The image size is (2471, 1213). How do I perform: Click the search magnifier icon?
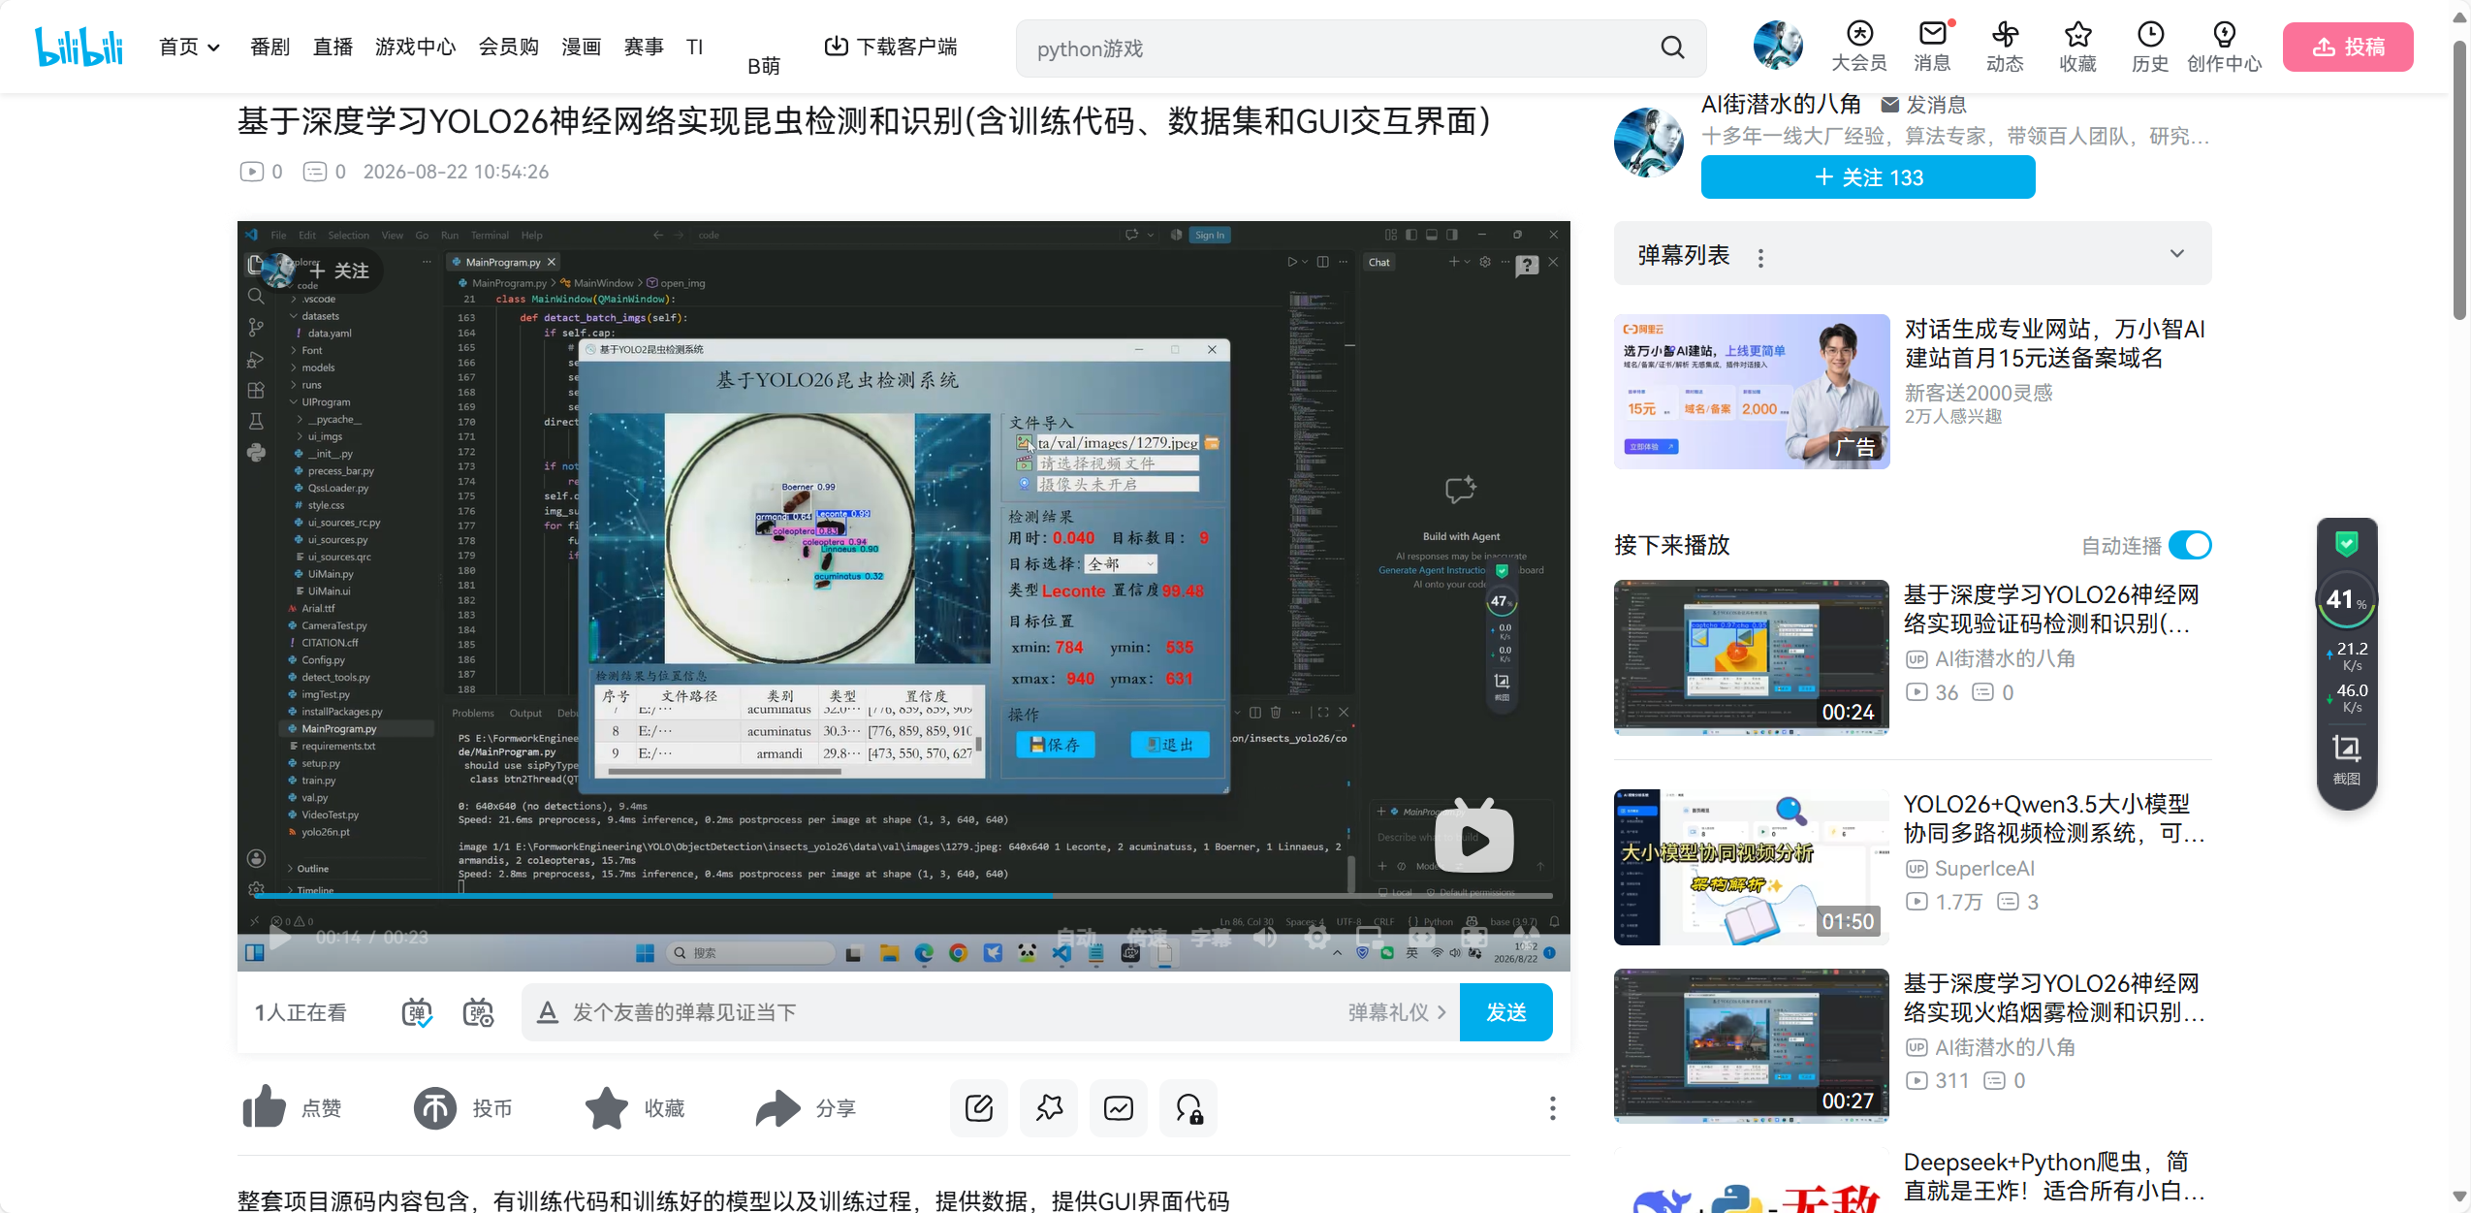pos(1672,48)
